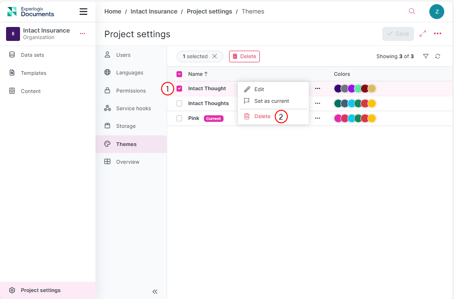
Task: Go to Intact Insurance breadcrumb link
Action: point(154,12)
